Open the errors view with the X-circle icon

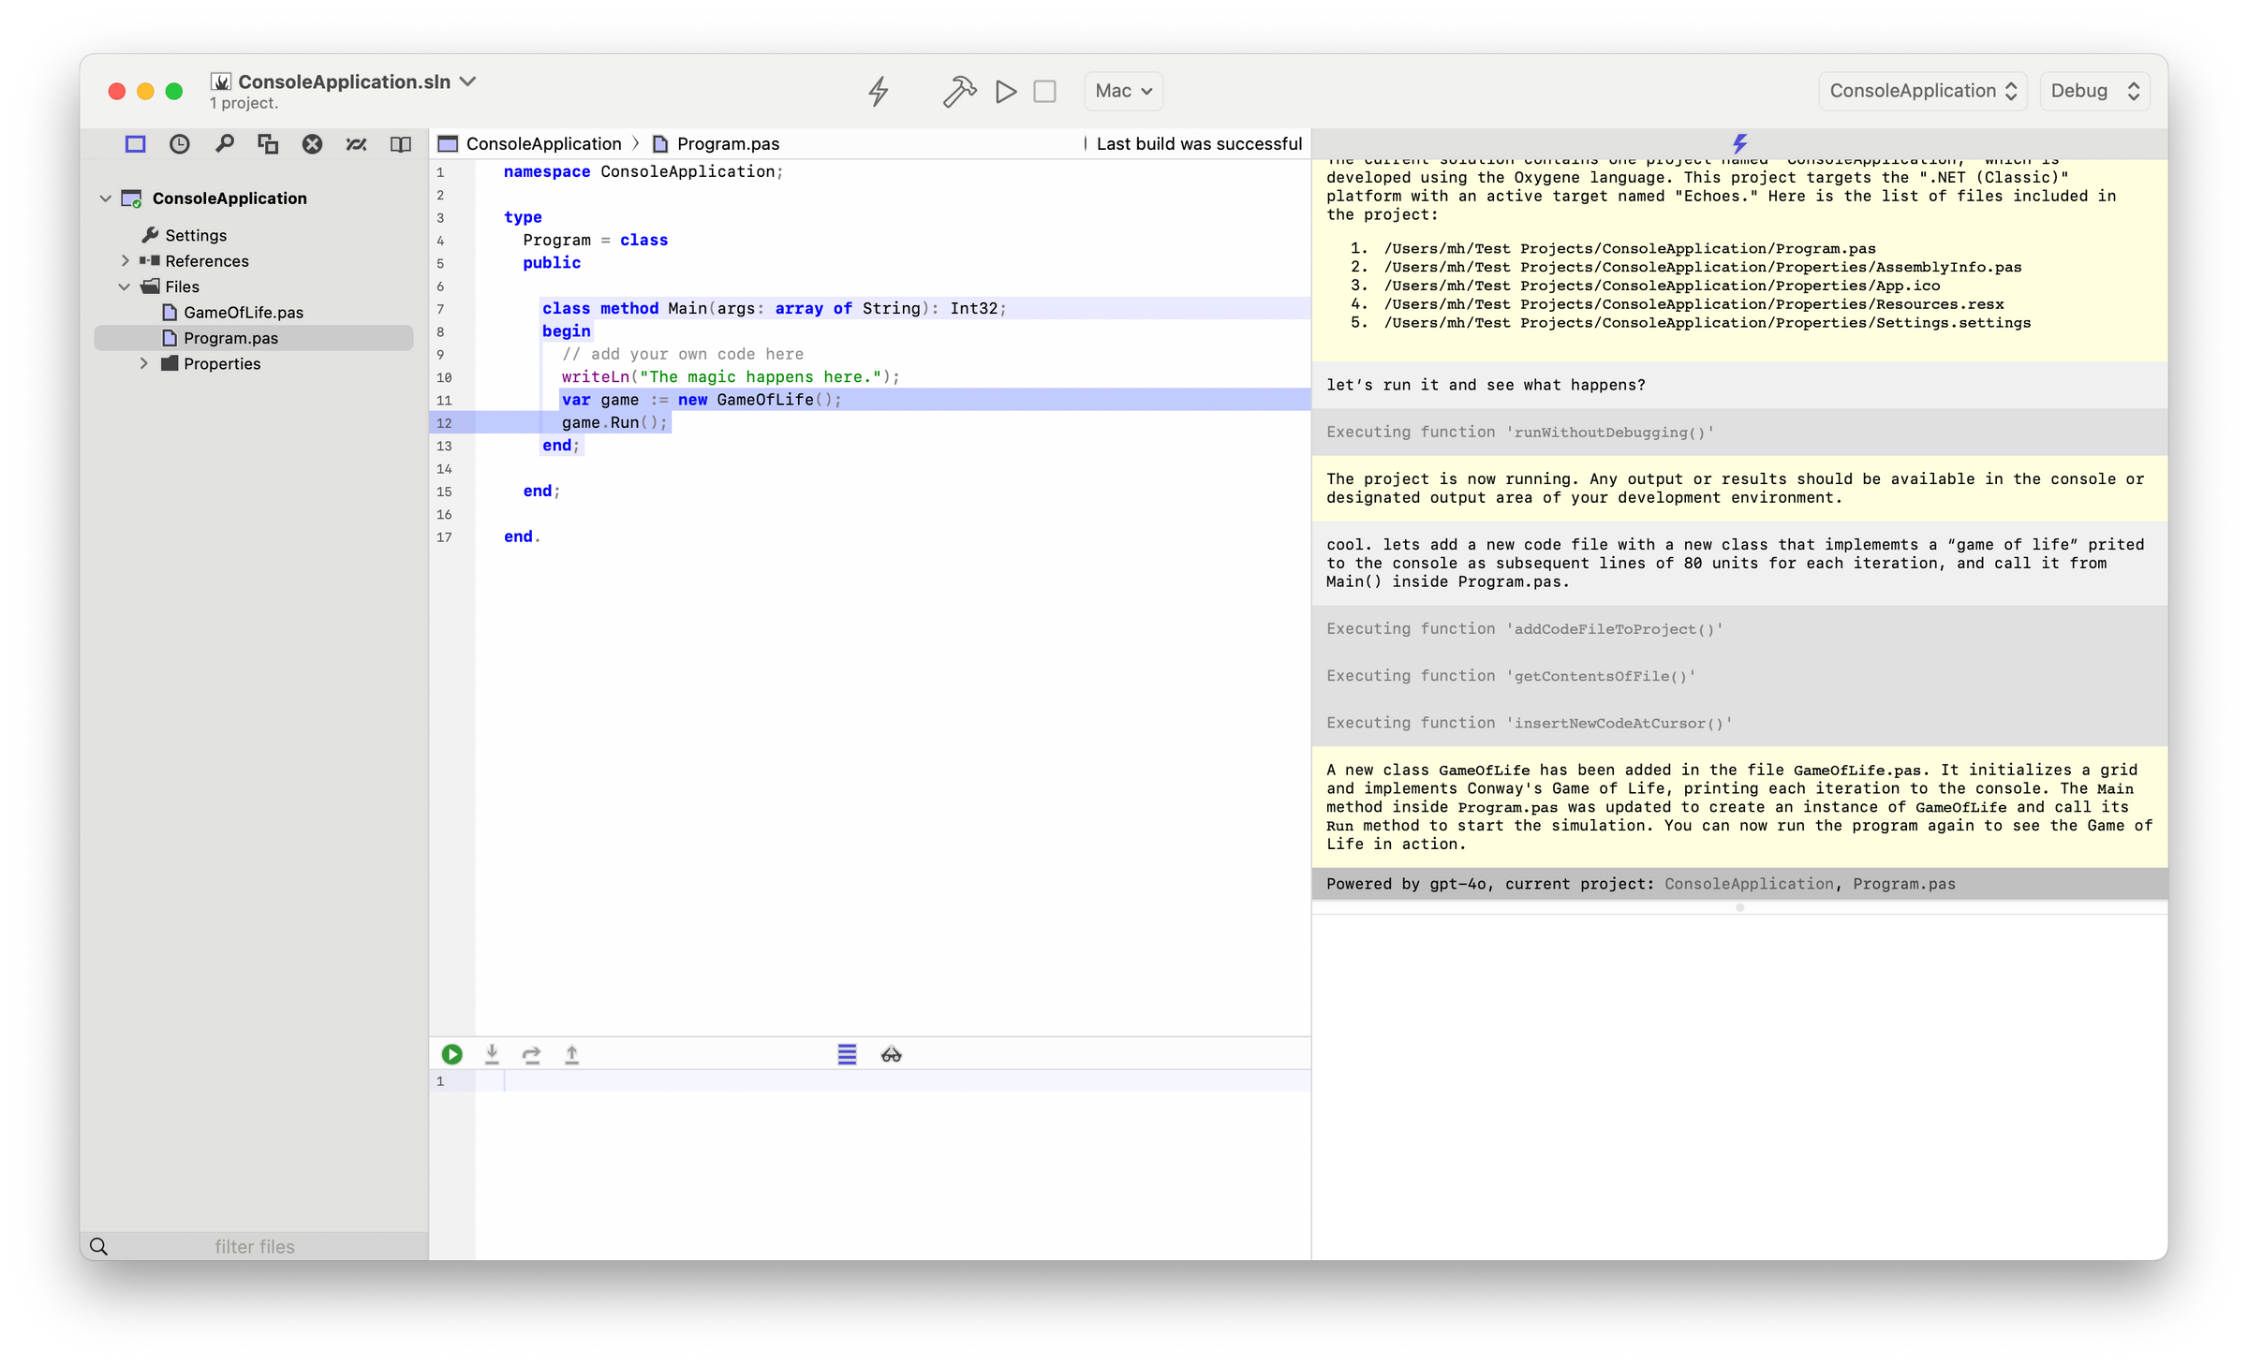[x=312, y=144]
